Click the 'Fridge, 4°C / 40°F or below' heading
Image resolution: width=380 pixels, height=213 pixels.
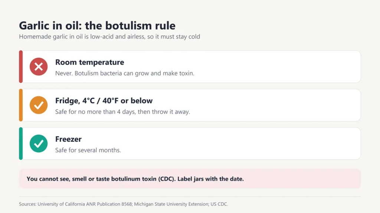[x=104, y=101]
